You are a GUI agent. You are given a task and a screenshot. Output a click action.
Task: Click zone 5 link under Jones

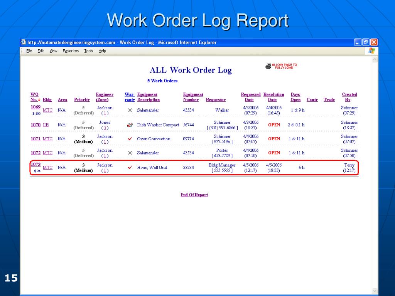(105, 128)
